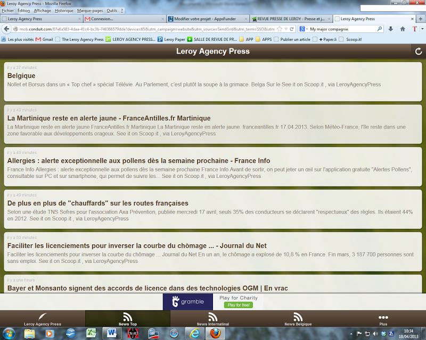Open the Publier un article bookmark

[x=292, y=39]
